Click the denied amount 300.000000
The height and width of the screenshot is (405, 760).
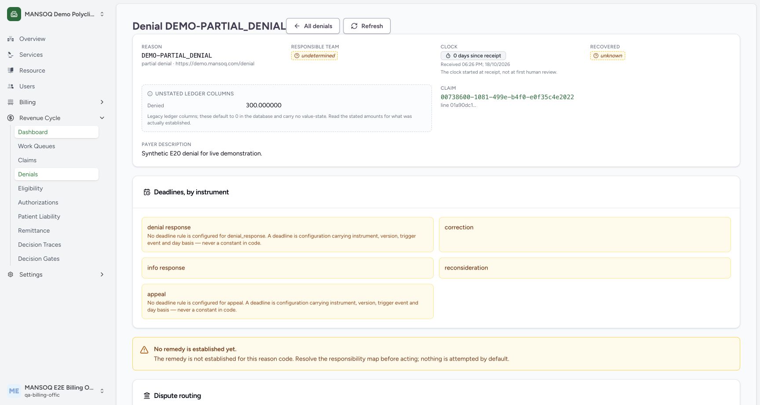[263, 105]
